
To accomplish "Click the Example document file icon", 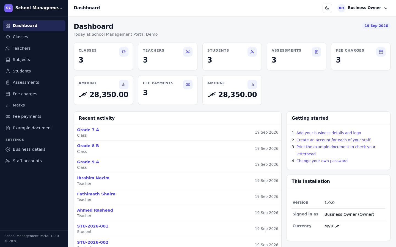I will [x=8, y=128].
